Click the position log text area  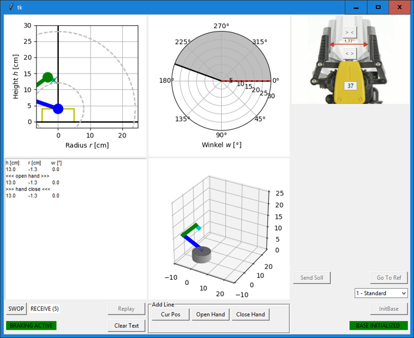[75, 229]
